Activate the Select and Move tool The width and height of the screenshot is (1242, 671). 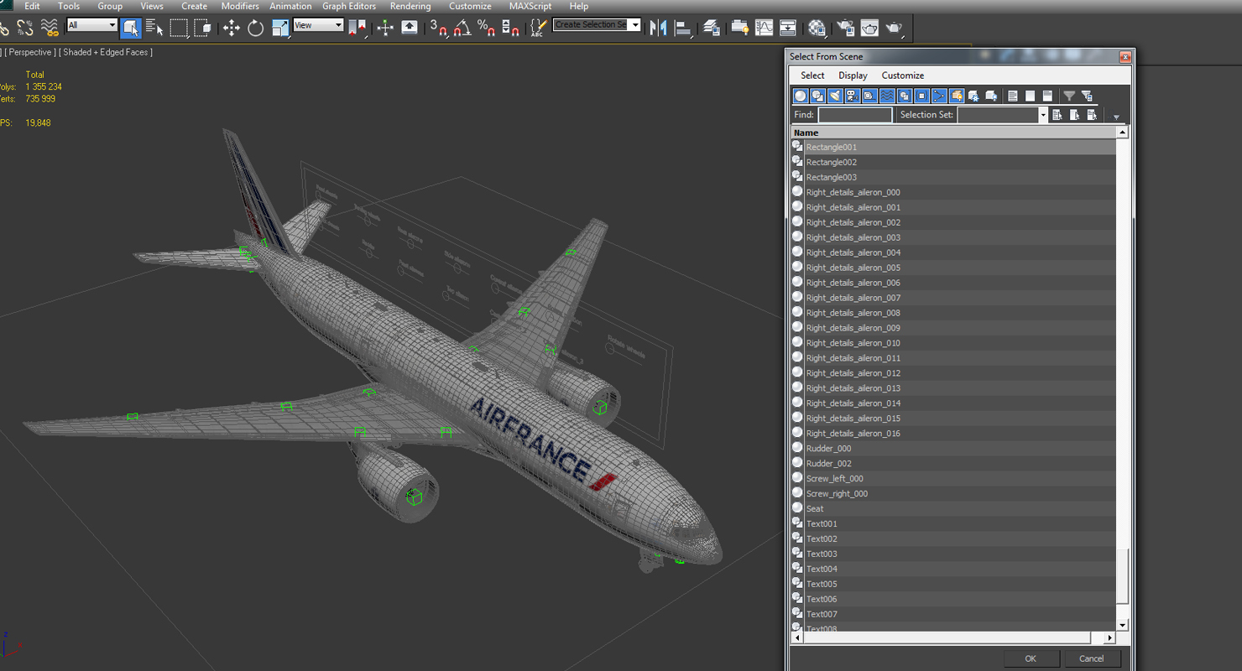click(x=232, y=28)
